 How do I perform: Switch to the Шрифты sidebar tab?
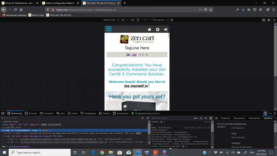pos(268,118)
